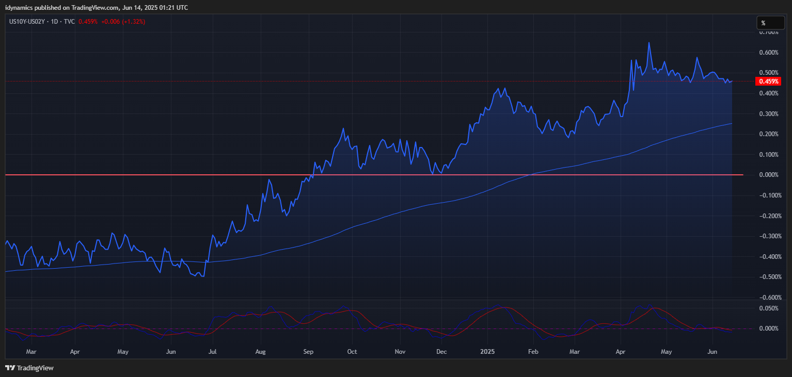Click the TradingView logo at bottom
The image size is (792, 377).
click(29, 368)
